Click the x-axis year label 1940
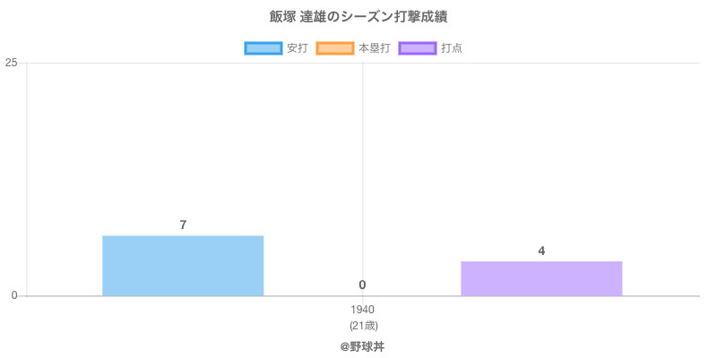 (363, 310)
